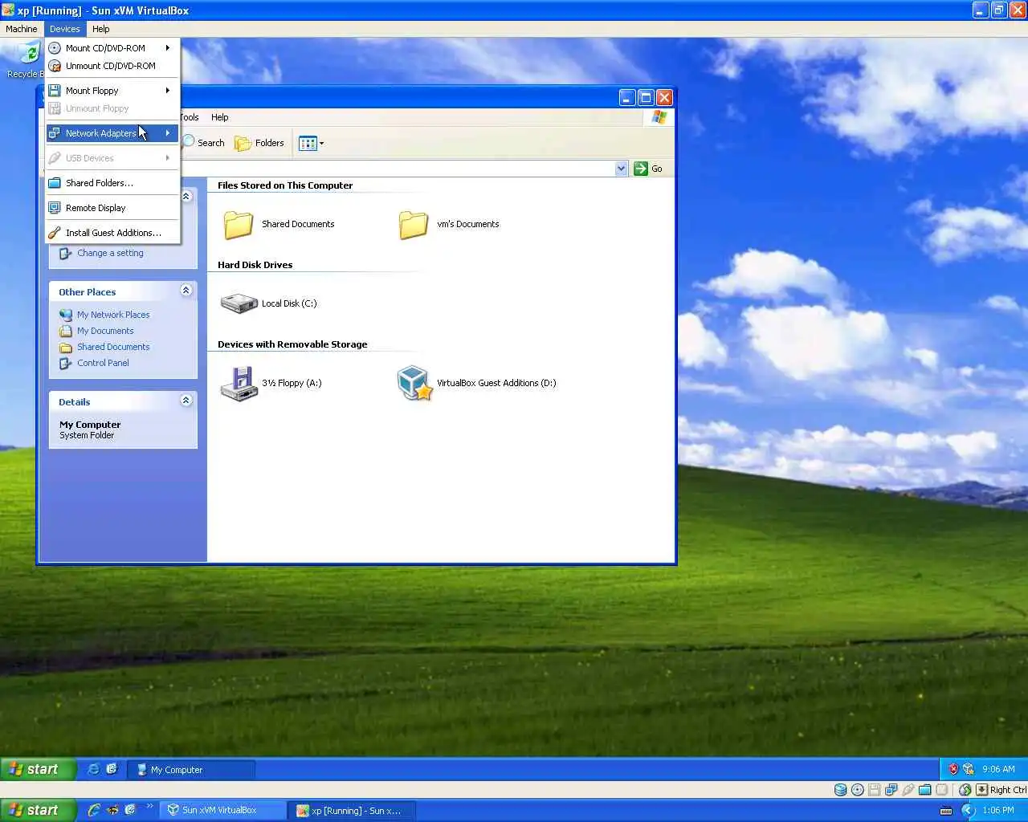The image size is (1028, 822).
Task: Click the host clock showing 1:06 PM
Action: click(x=998, y=811)
